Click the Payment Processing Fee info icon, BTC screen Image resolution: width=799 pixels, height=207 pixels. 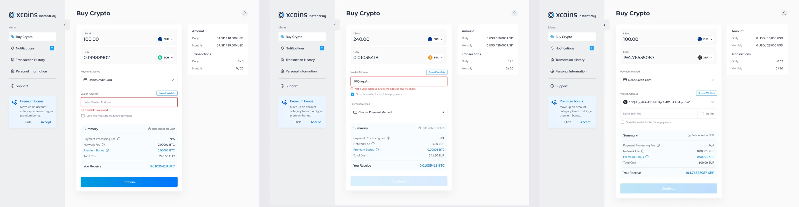[389, 138]
